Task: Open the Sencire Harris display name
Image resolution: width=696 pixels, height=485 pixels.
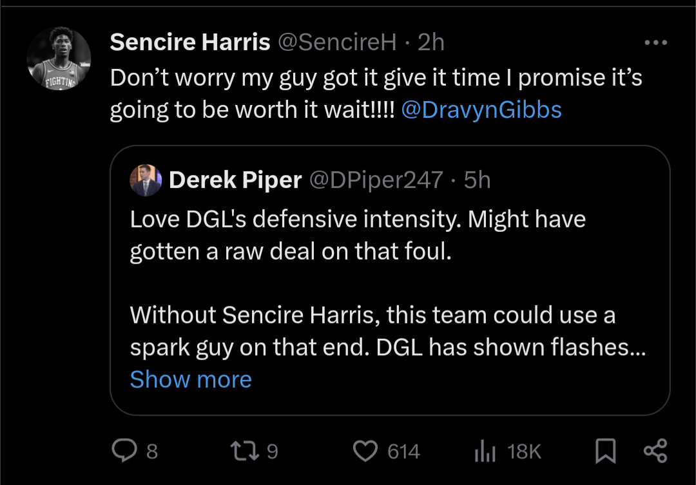Action: tap(190, 43)
